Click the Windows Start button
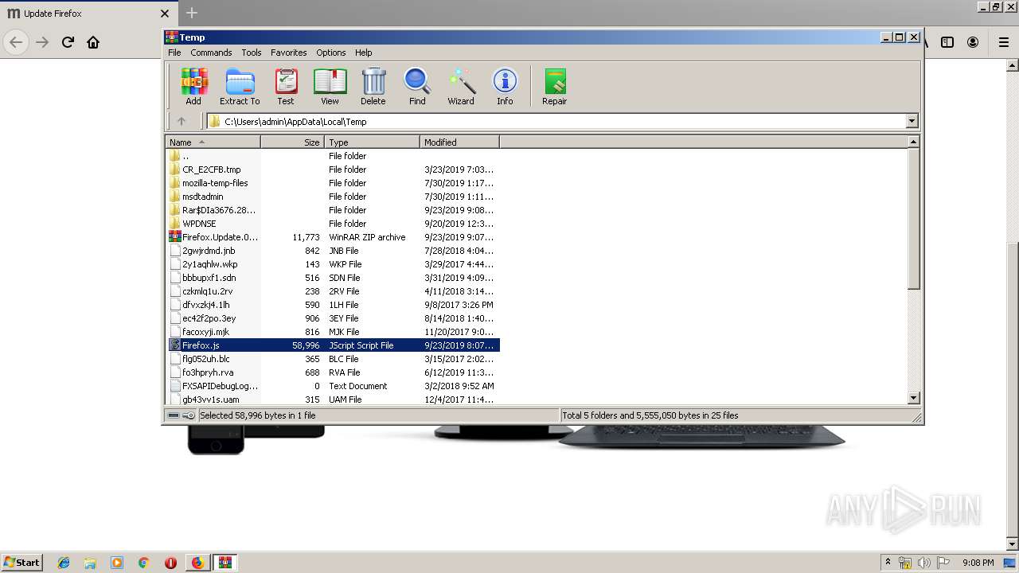This screenshot has width=1019, height=573. click(22, 563)
